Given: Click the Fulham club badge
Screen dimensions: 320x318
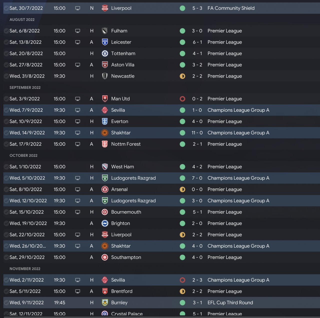Looking at the screenshot, I should tap(105, 31).
